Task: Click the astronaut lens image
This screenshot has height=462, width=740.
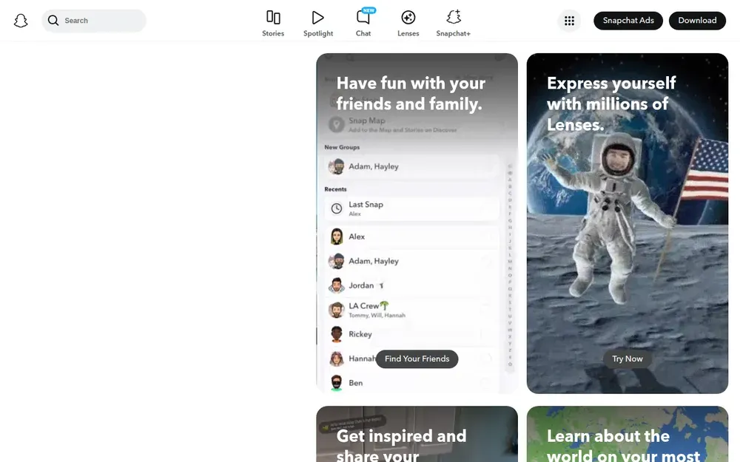Action: [628, 223]
